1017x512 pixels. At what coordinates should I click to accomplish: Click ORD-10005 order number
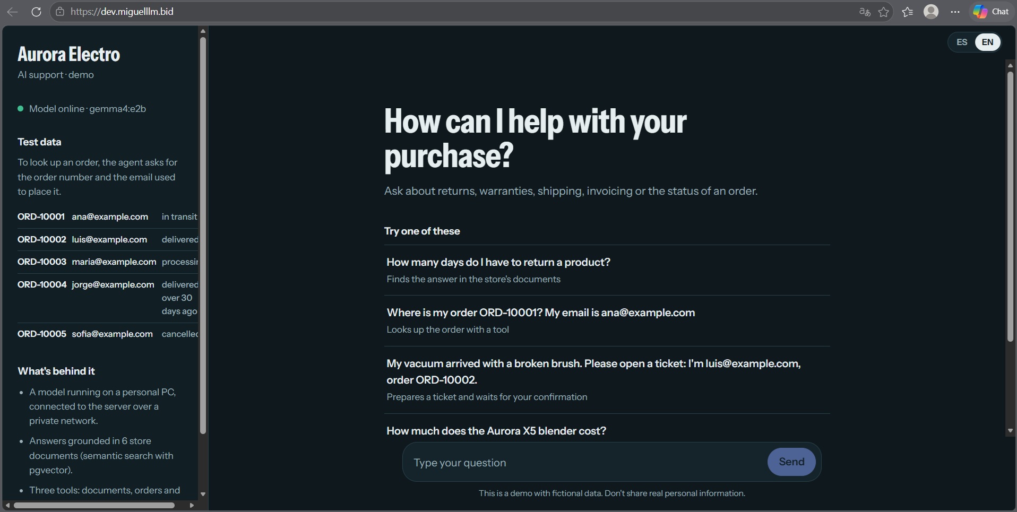click(x=41, y=334)
